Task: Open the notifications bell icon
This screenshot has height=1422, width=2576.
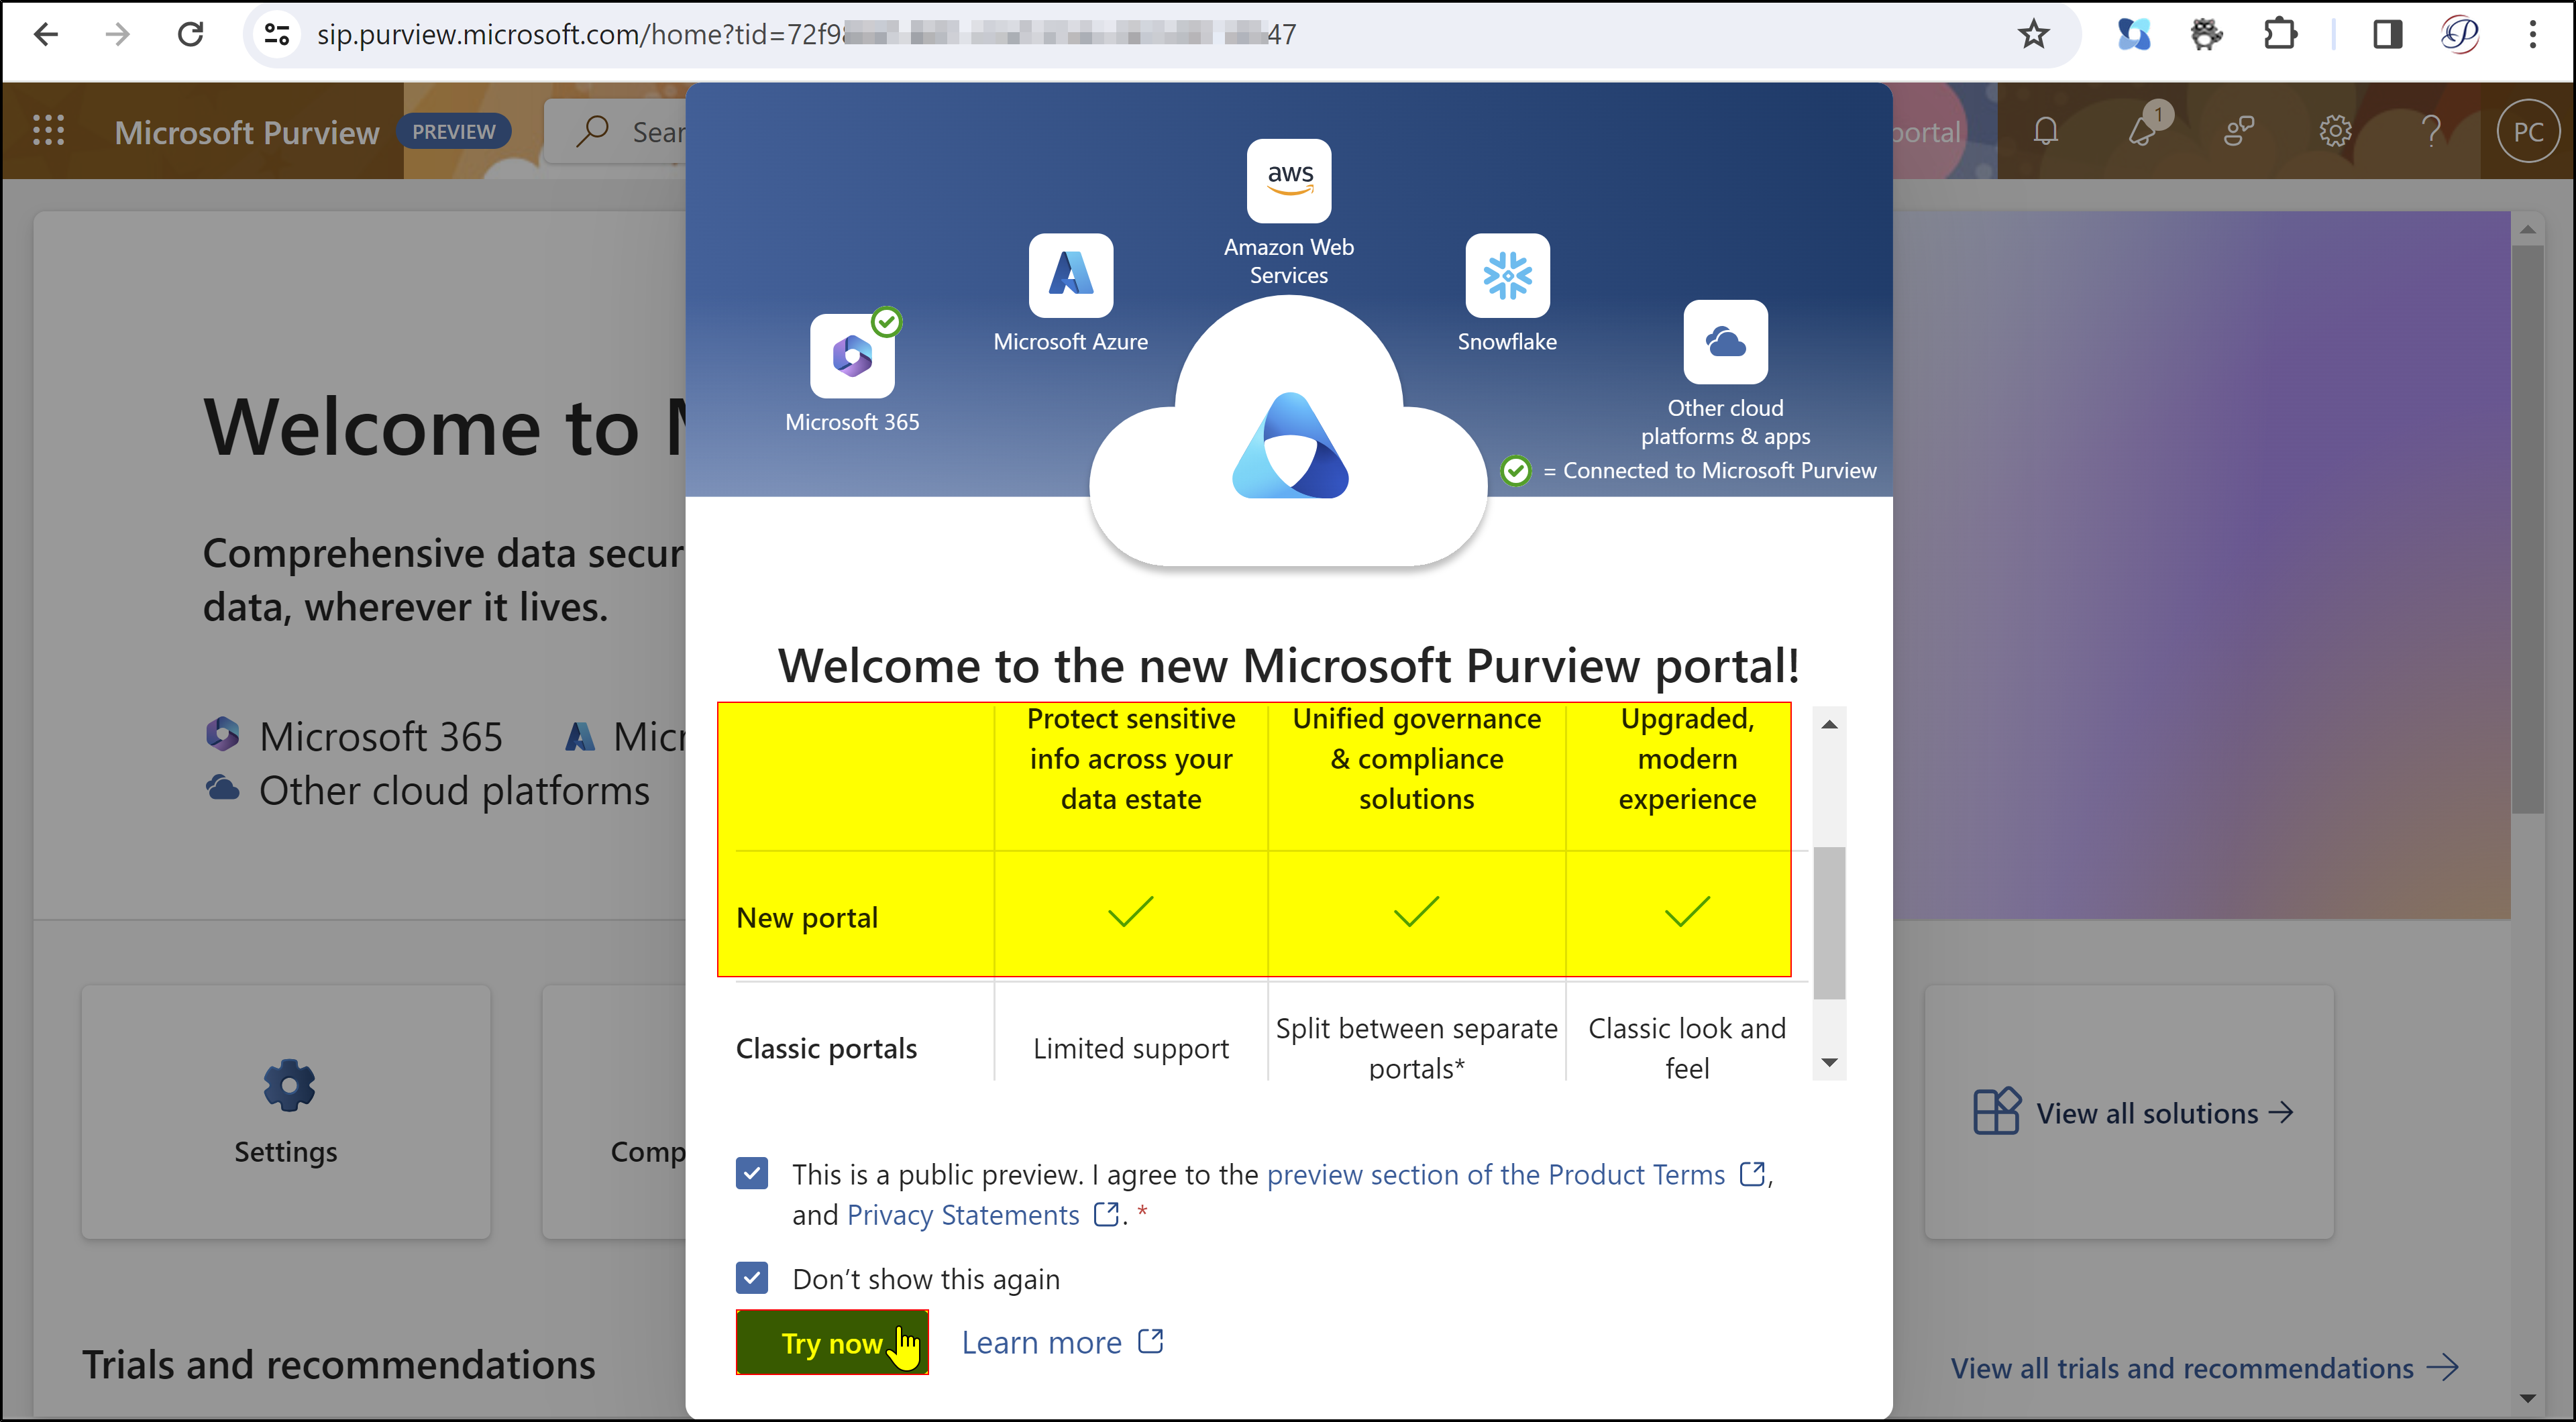Action: 2046,131
